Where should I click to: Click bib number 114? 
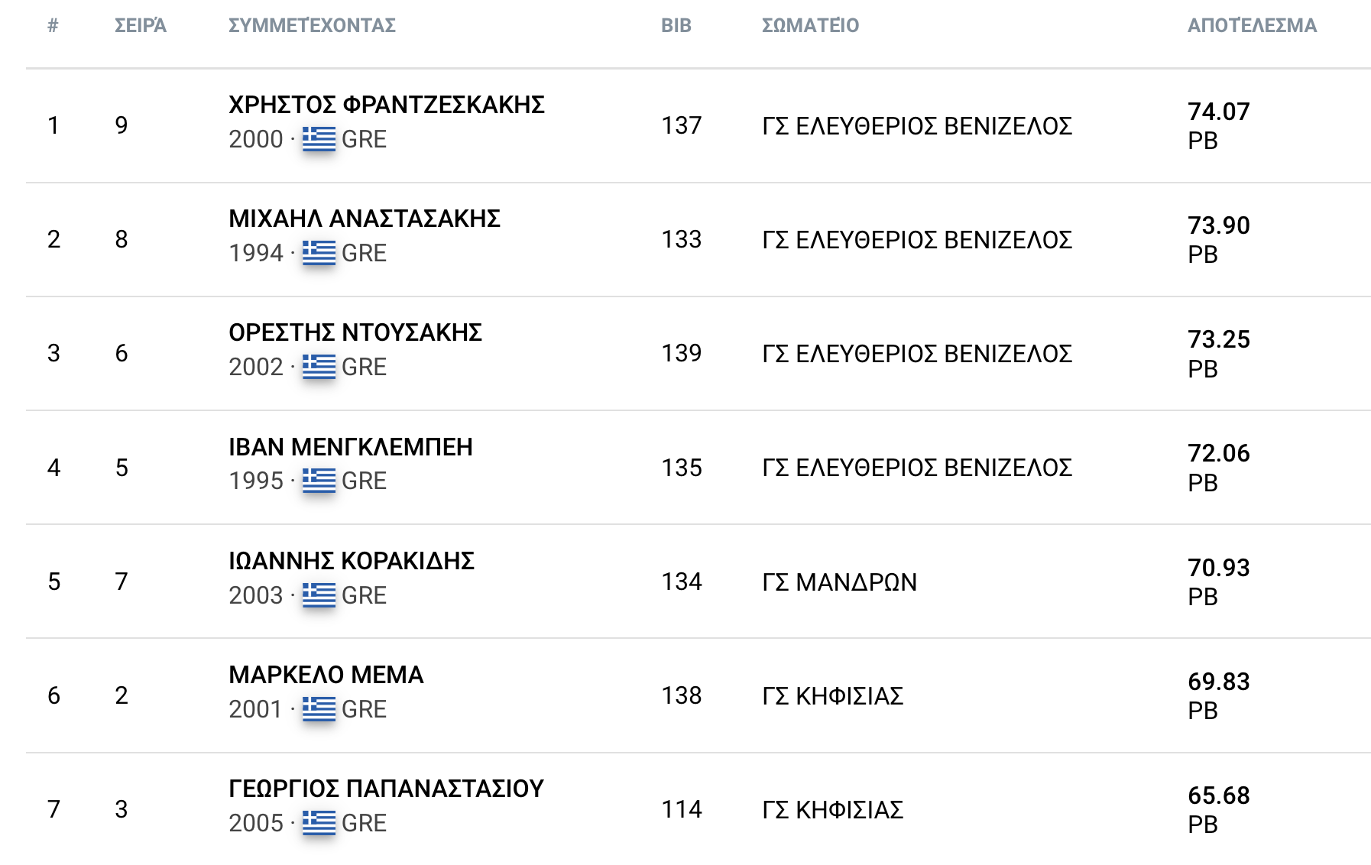coord(681,809)
